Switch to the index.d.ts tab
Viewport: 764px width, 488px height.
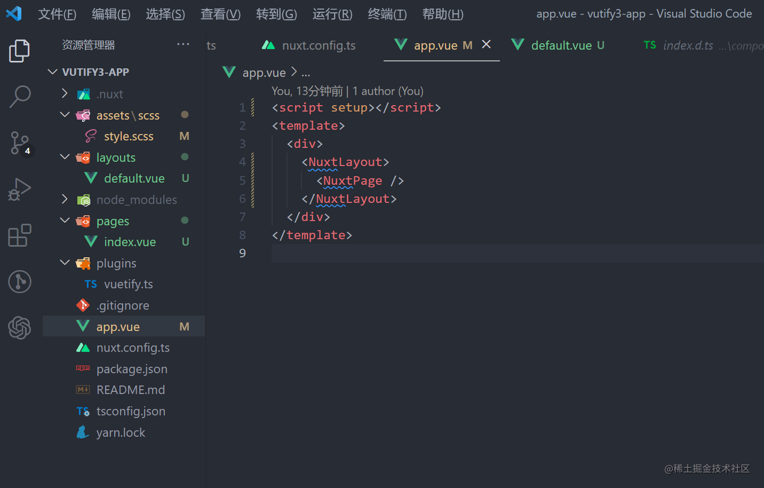point(699,45)
